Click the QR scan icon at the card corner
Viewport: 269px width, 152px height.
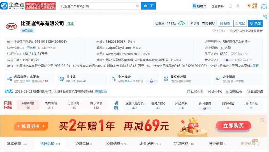pyautogui.click(x=265, y=17)
